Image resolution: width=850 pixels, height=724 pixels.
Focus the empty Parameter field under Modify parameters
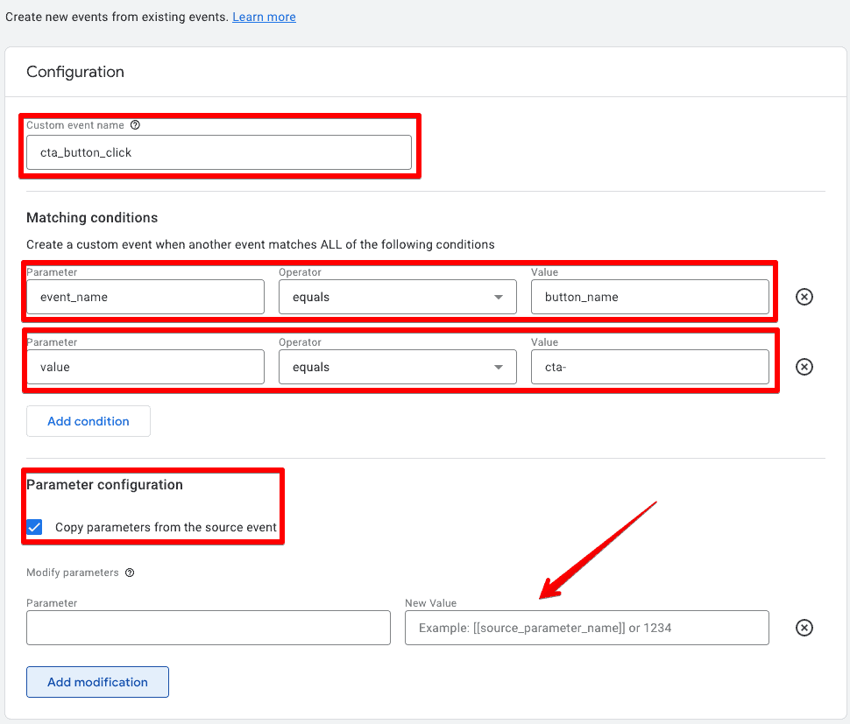pos(208,628)
